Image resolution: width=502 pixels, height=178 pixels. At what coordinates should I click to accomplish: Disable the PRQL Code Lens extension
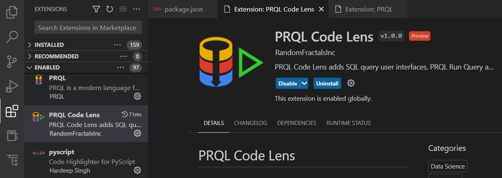[287, 83]
